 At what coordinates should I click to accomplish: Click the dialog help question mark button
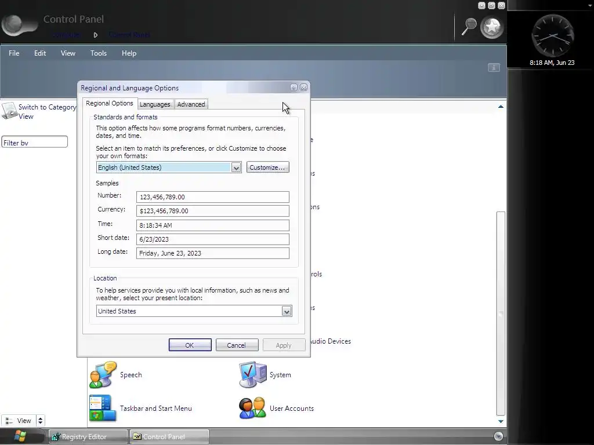[294, 87]
